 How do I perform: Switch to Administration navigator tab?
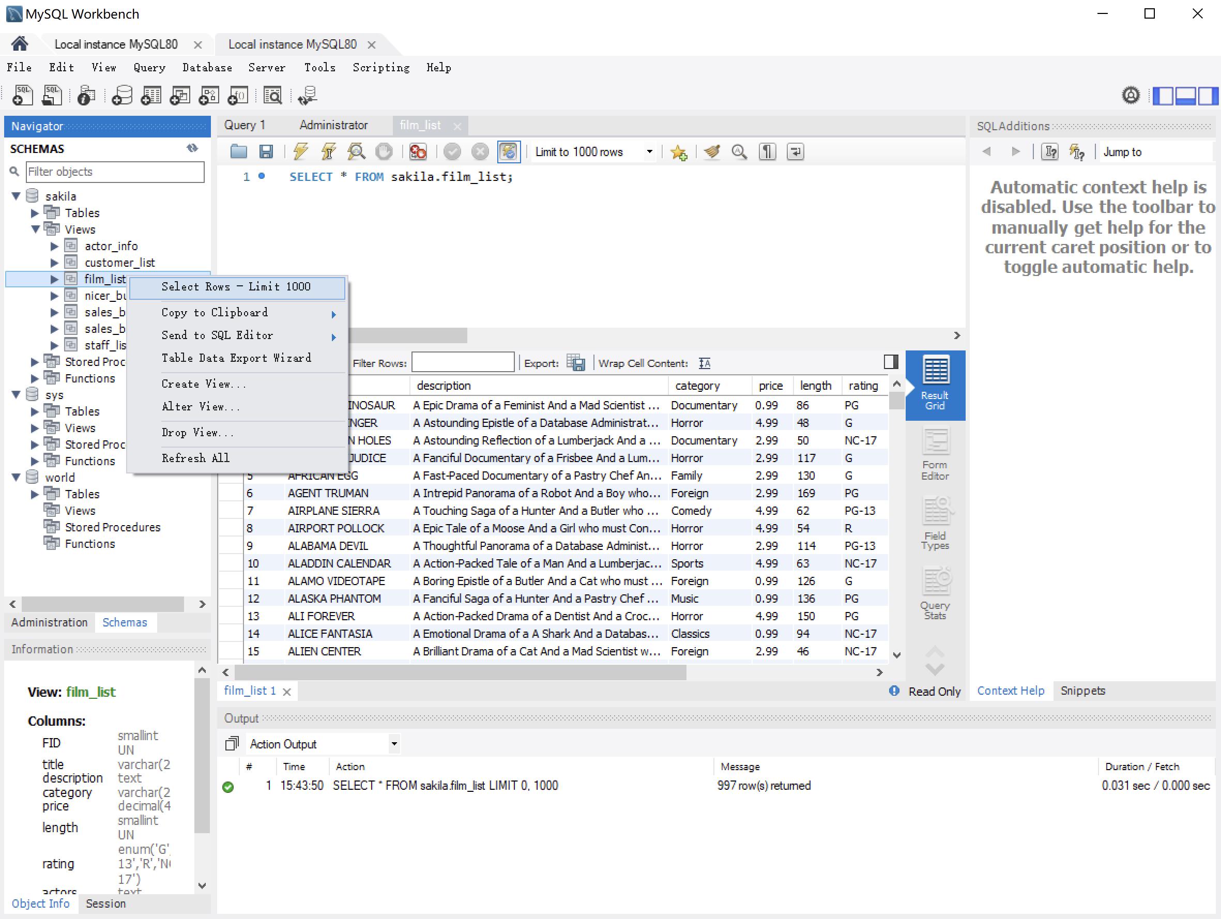click(x=49, y=623)
